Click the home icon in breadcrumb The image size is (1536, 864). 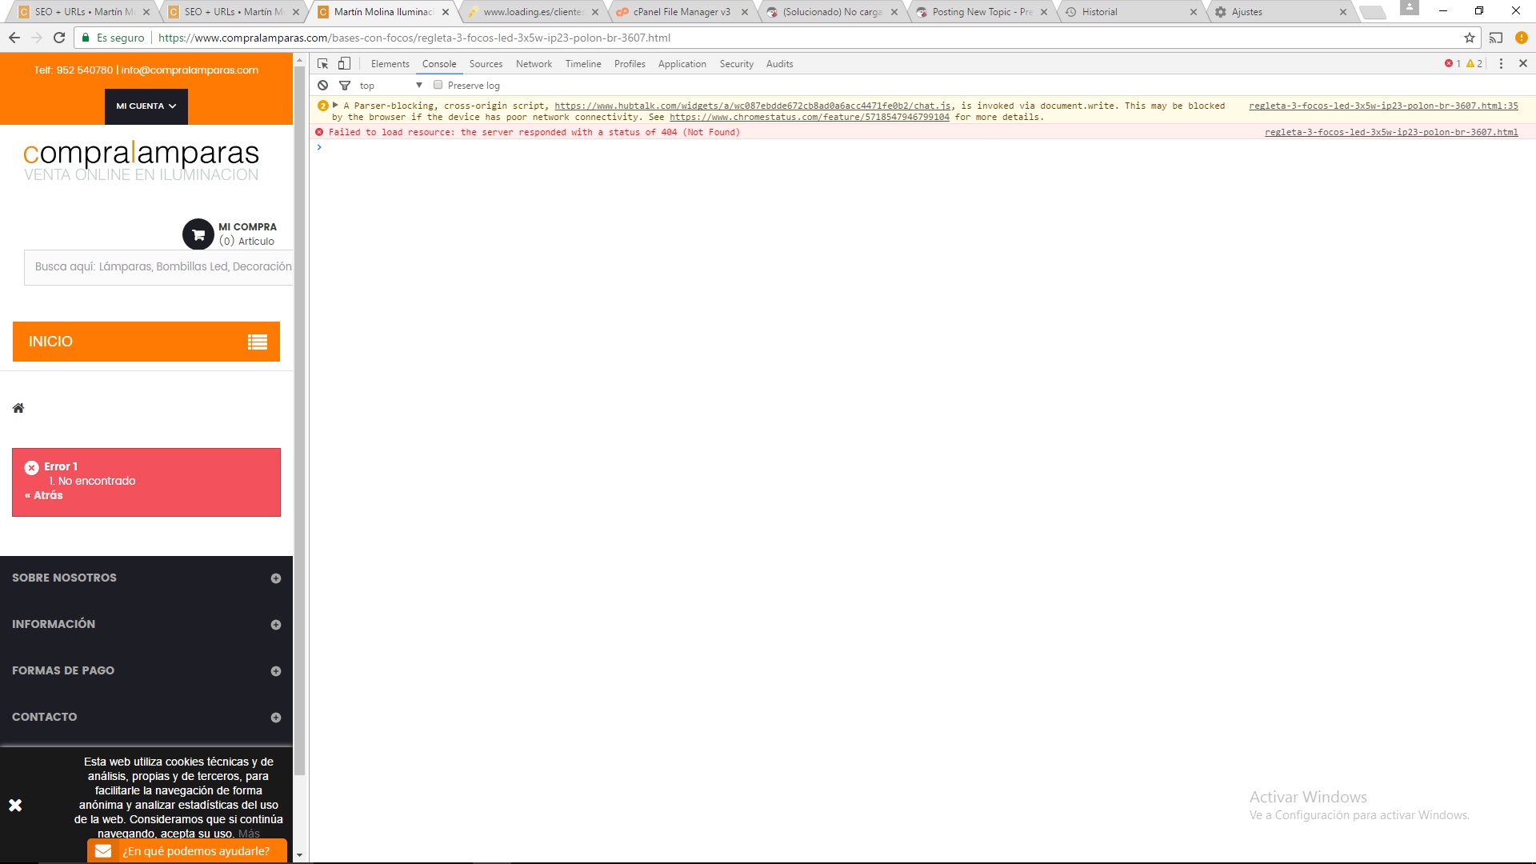tap(18, 409)
